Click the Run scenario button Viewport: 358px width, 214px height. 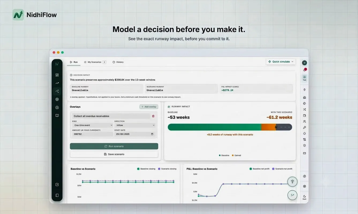(x=114, y=146)
